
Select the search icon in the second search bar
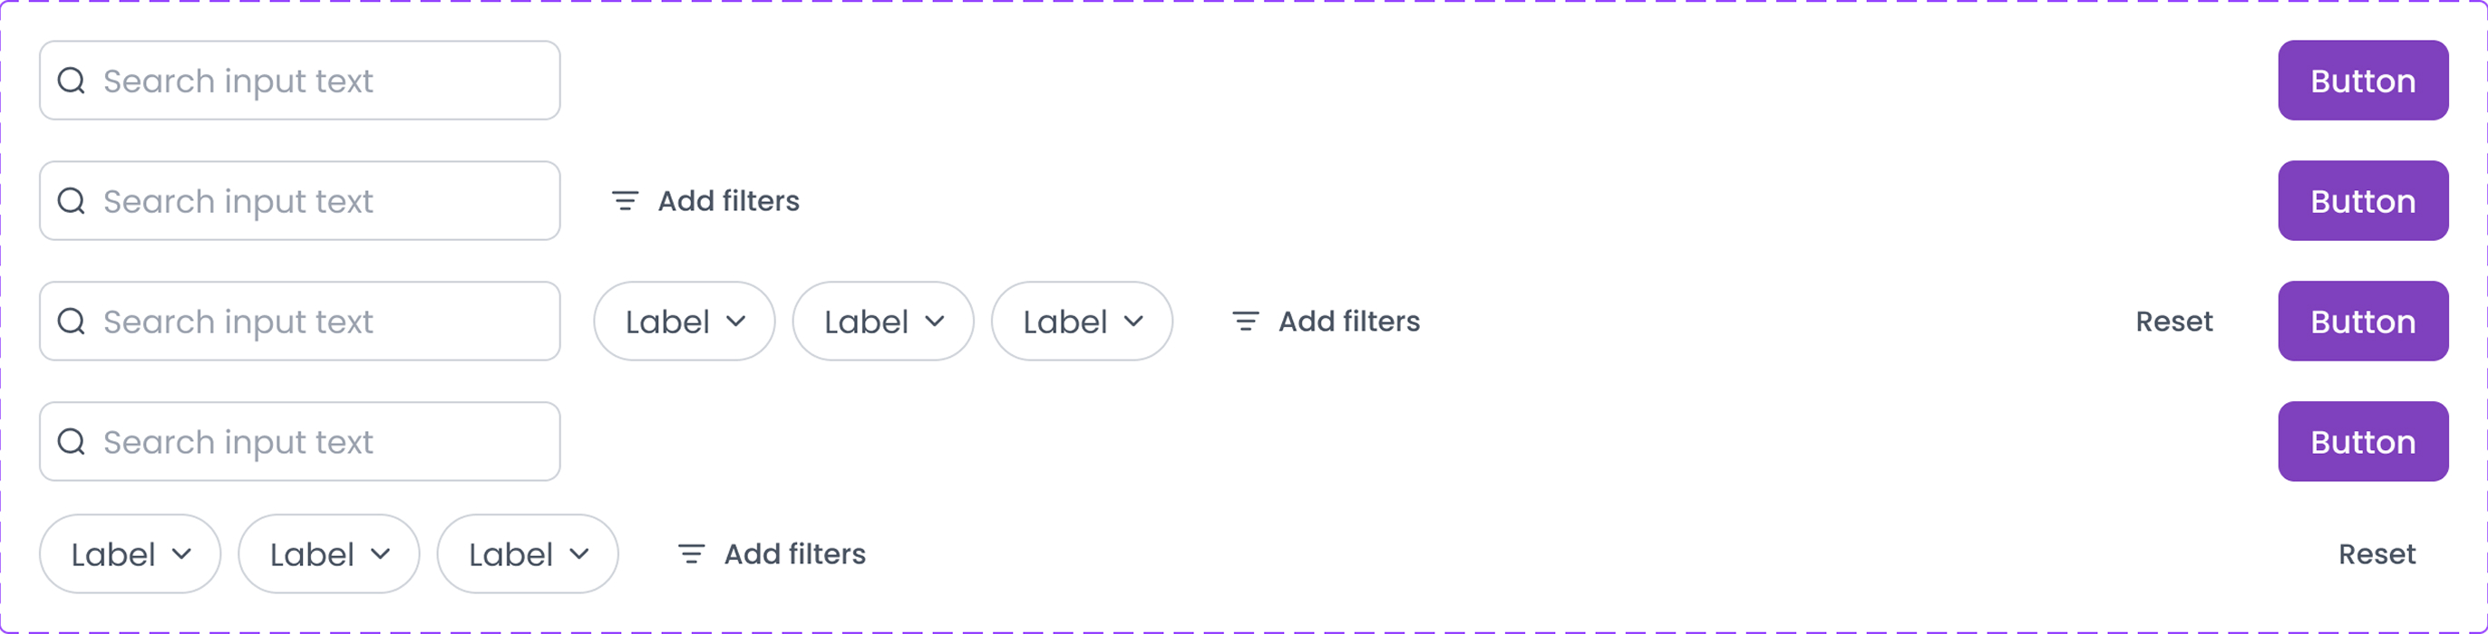(x=71, y=201)
